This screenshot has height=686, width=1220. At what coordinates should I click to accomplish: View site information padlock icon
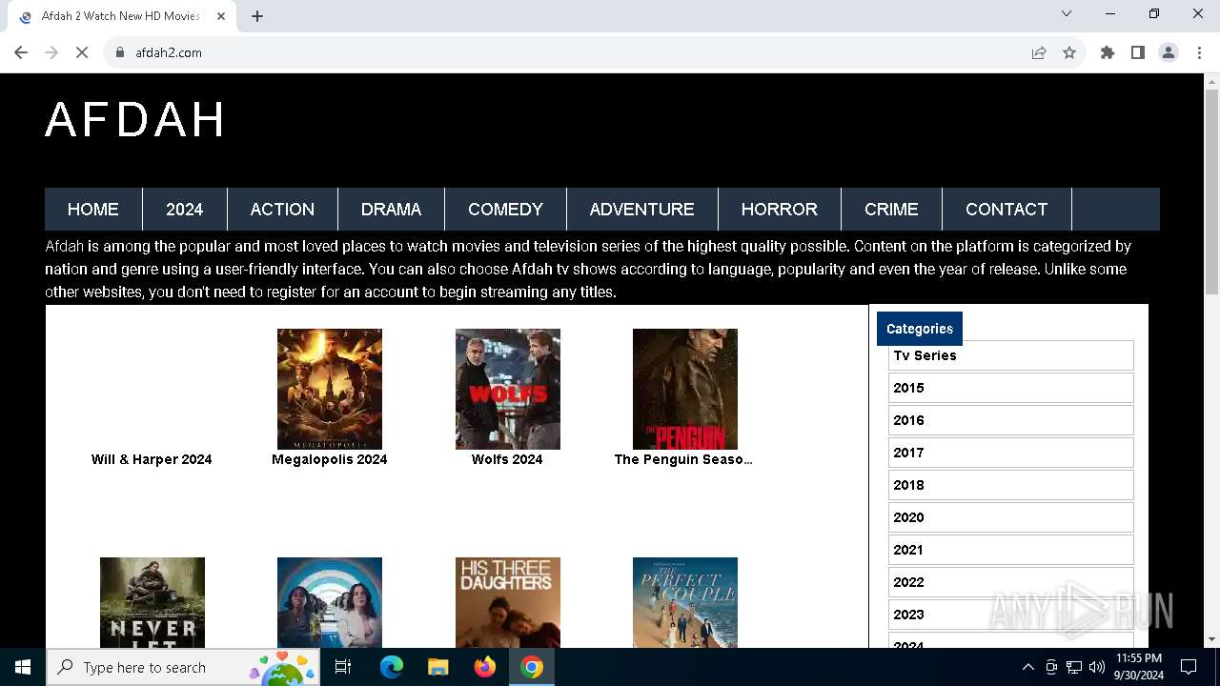tap(120, 52)
